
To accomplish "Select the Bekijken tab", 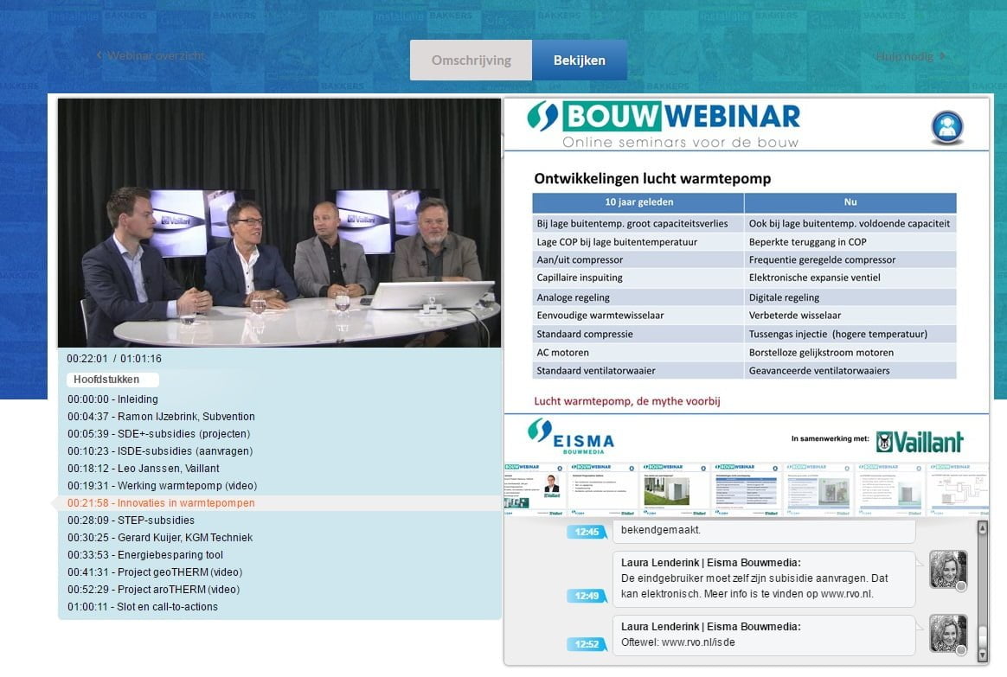I will (x=580, y=61).
